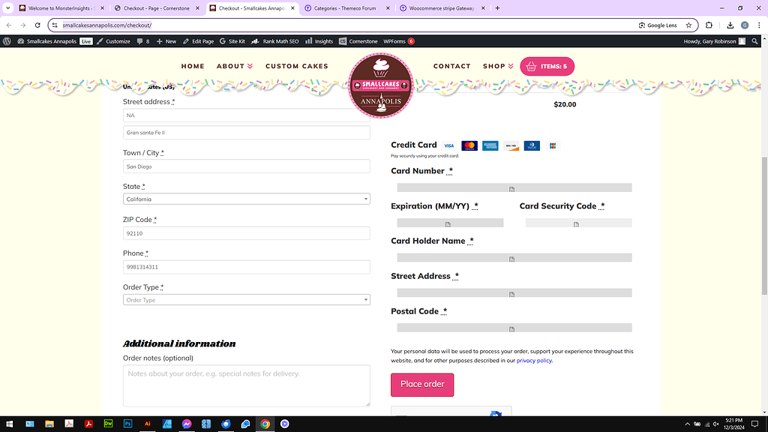
Task: Click into the ZIP Code field
Action: coord(246,233)
